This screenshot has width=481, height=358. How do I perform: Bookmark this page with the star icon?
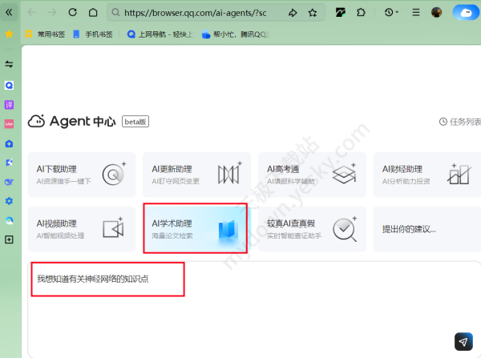[x=311, y=13]
